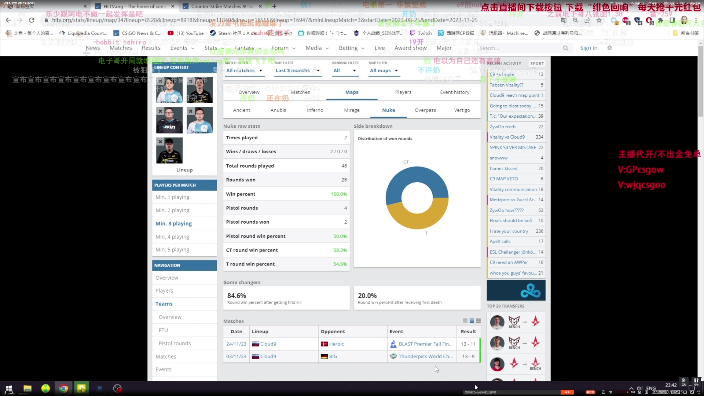
Task: Open the Twitch bookmark
Action: 421,33
